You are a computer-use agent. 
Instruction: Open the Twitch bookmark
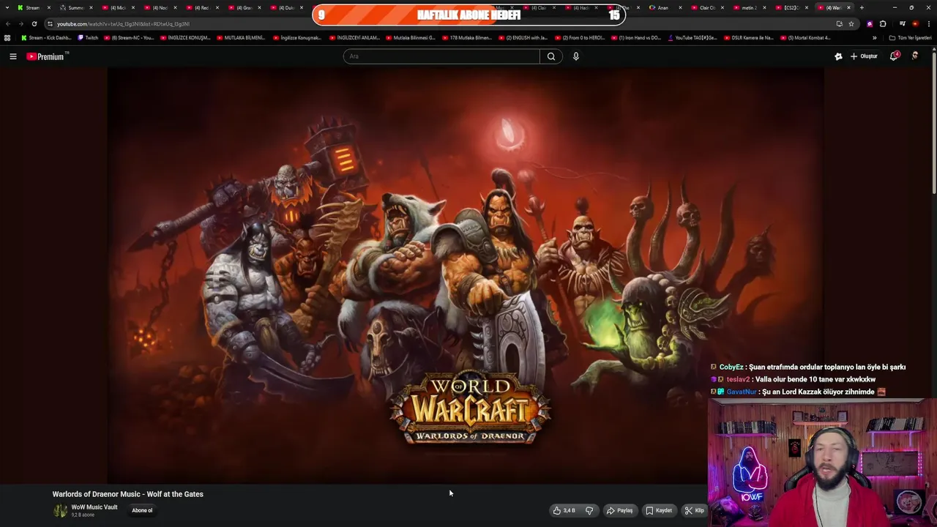(x=88, y=37)
